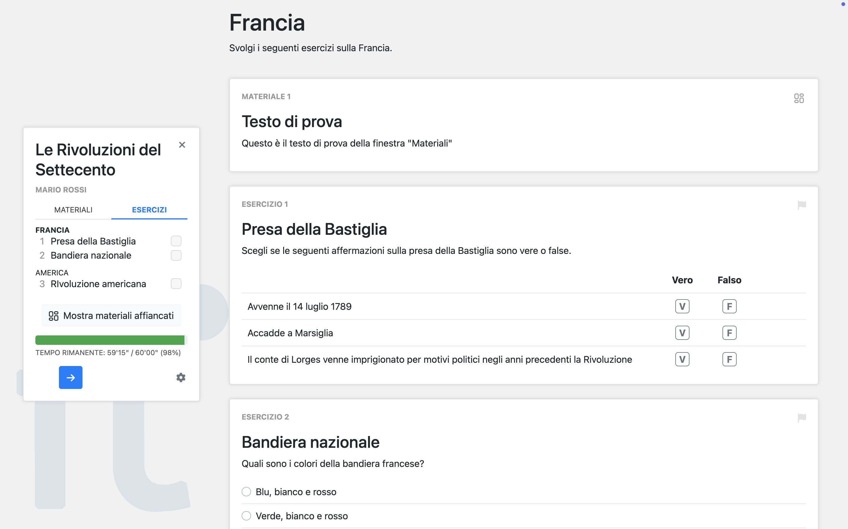Mark the conte di Lorges statement as Falso
848x529 pixels.
coord(729,359)
